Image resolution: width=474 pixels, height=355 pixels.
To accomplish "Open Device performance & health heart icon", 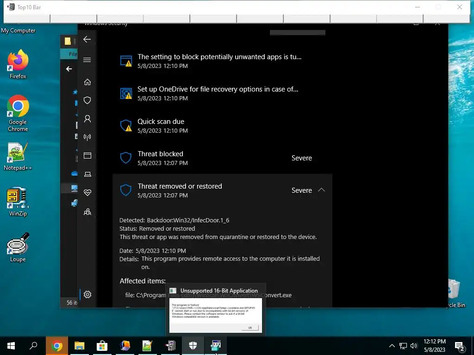I will point(87,193).
